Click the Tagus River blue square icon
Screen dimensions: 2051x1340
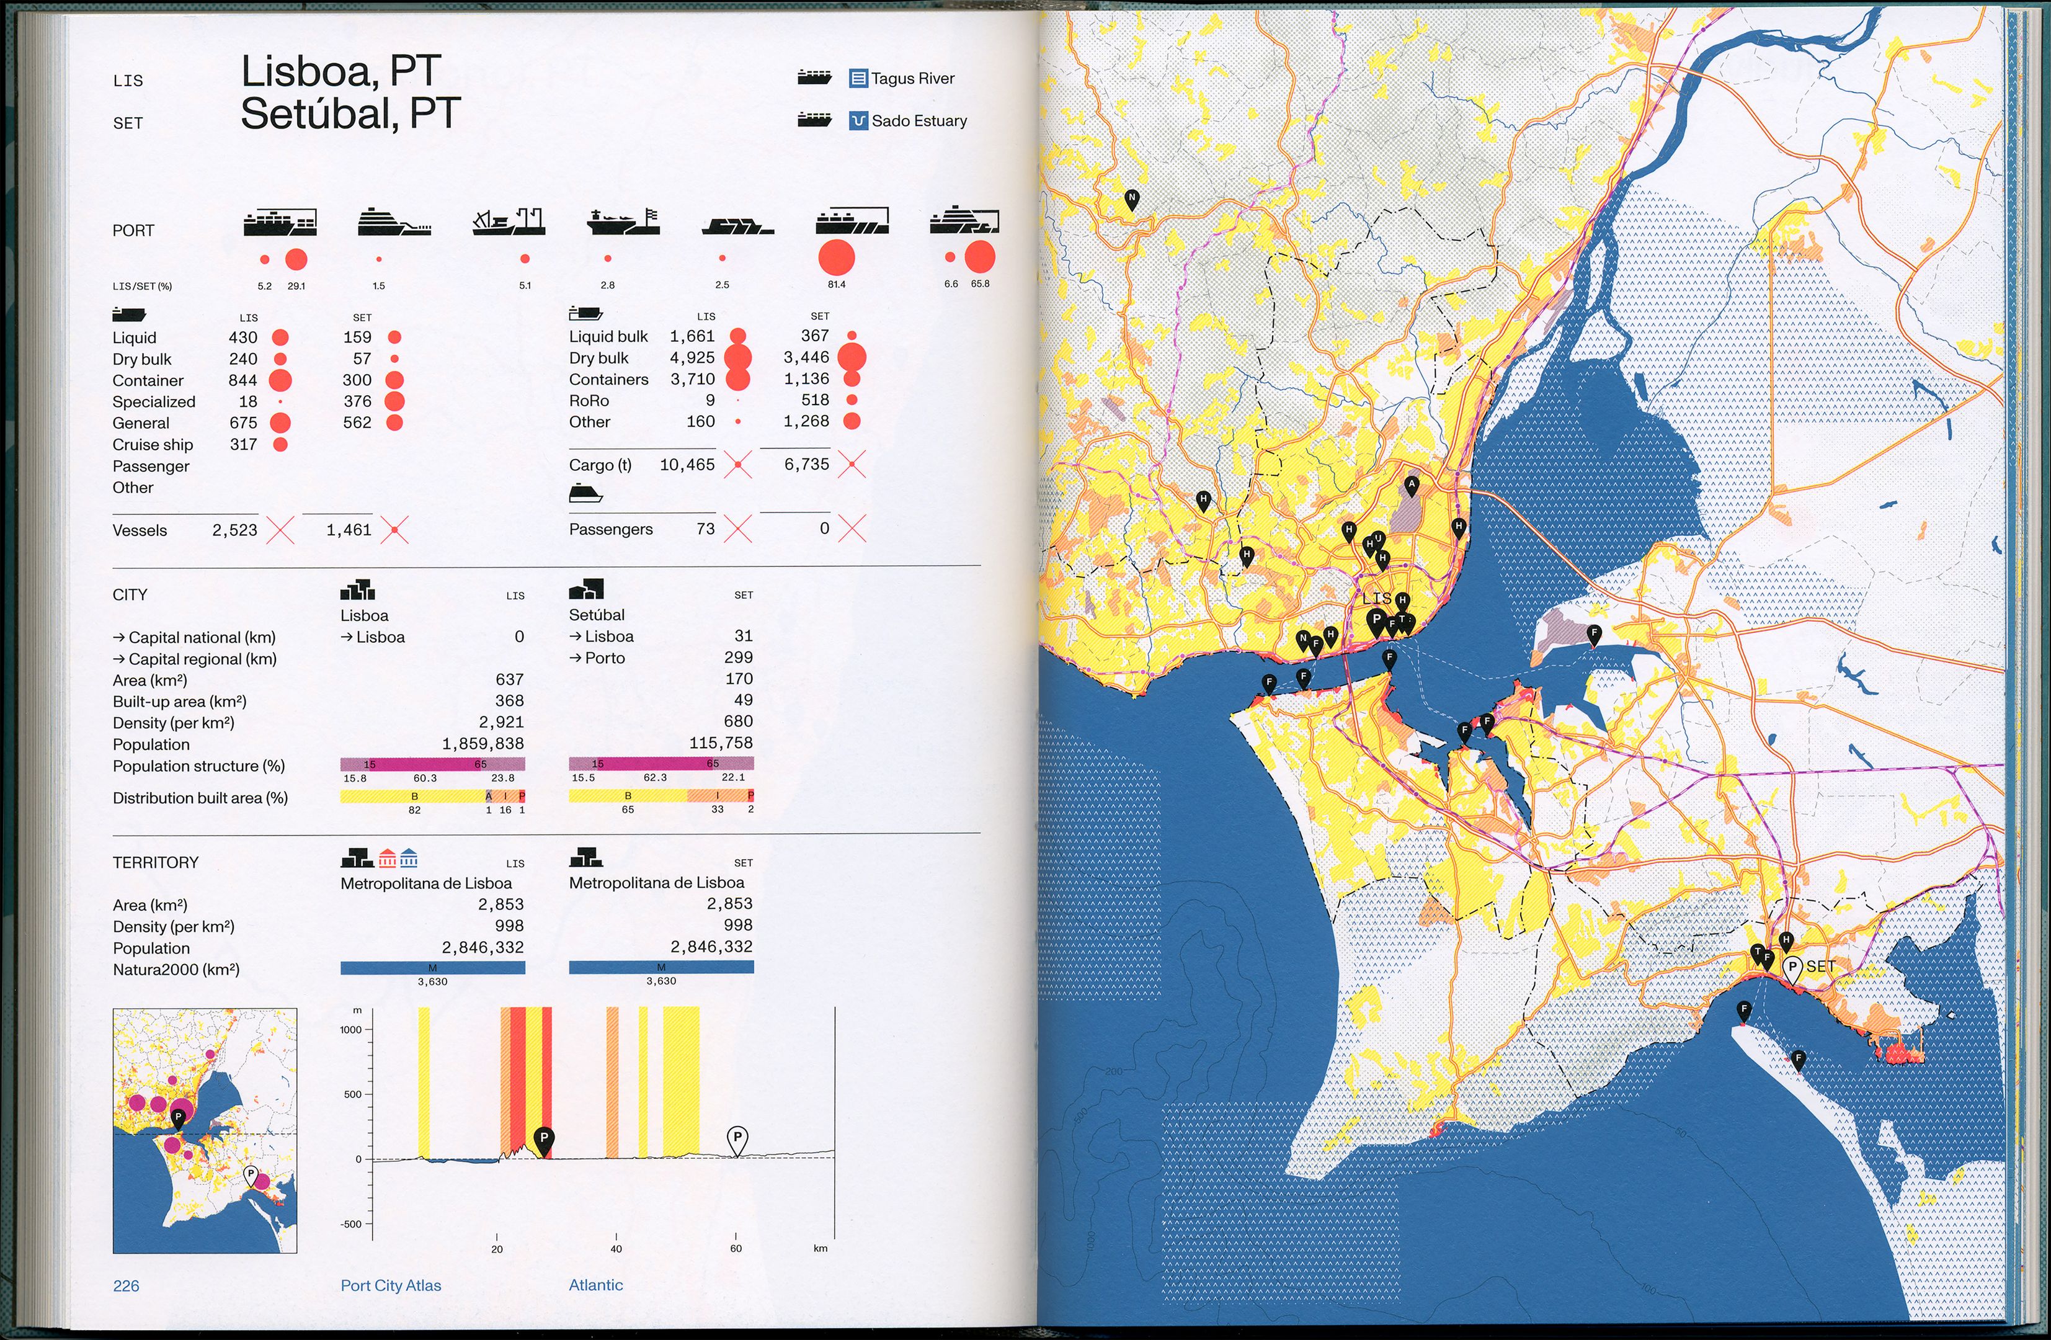pyautogui.click(x=858, y=78)
